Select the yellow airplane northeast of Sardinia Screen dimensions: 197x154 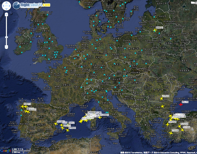coord(100,117)
